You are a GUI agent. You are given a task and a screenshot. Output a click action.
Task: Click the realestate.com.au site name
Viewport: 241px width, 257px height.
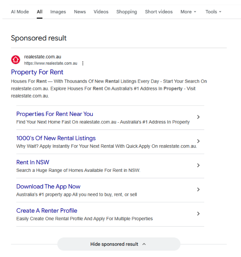point(43,57)
